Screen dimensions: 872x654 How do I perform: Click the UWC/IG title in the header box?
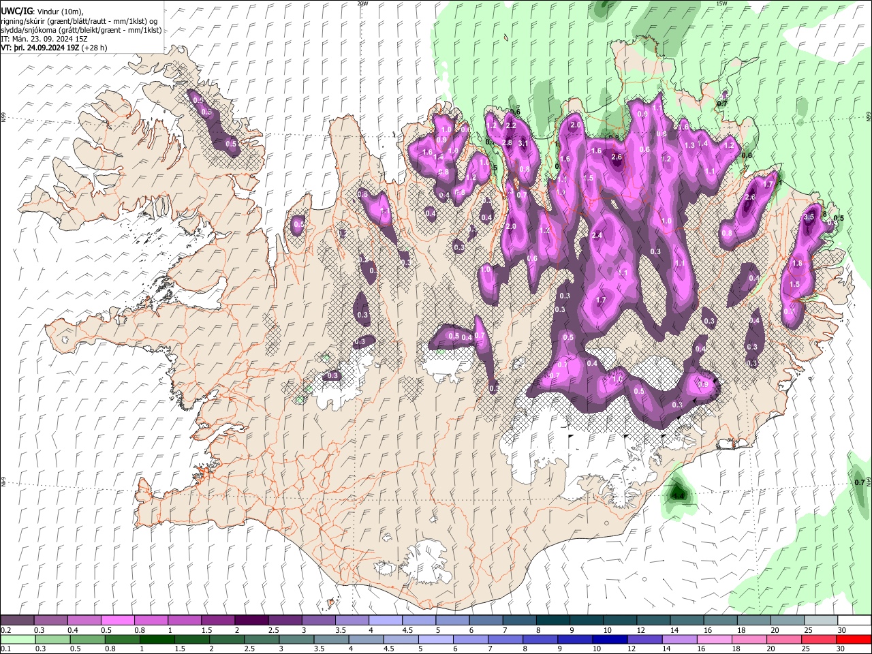click(16, 12)
